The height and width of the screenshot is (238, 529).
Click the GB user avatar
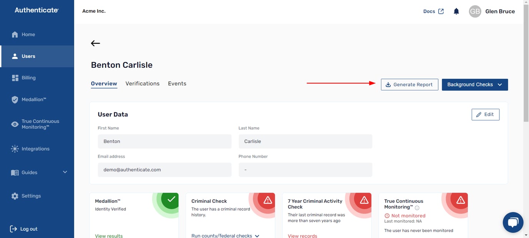point(475,12)
